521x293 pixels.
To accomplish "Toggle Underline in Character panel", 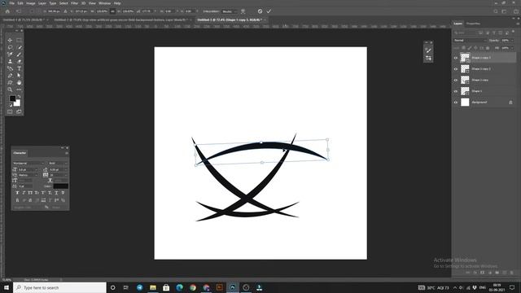I will click(x=56, y=193).
